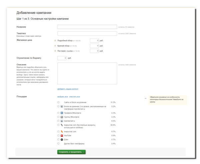200x164 pixels.
Task: Click the очистить все link
Action: [x=75, y=97]
